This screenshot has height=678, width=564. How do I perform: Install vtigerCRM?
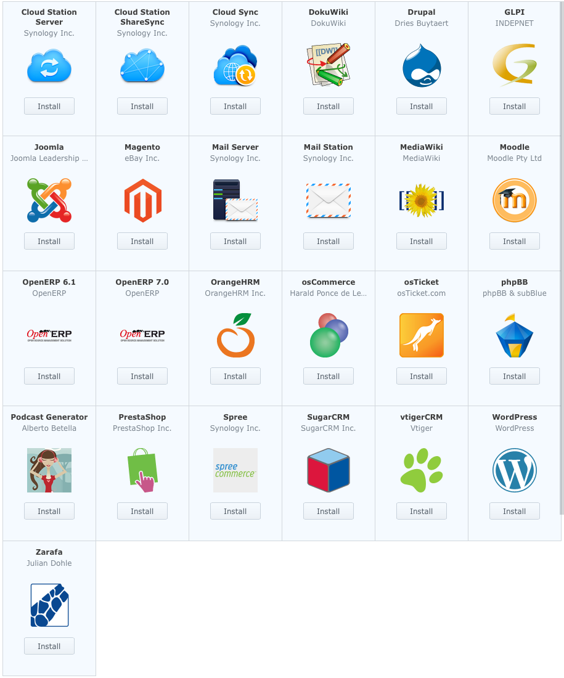click(x=422, y=511)
